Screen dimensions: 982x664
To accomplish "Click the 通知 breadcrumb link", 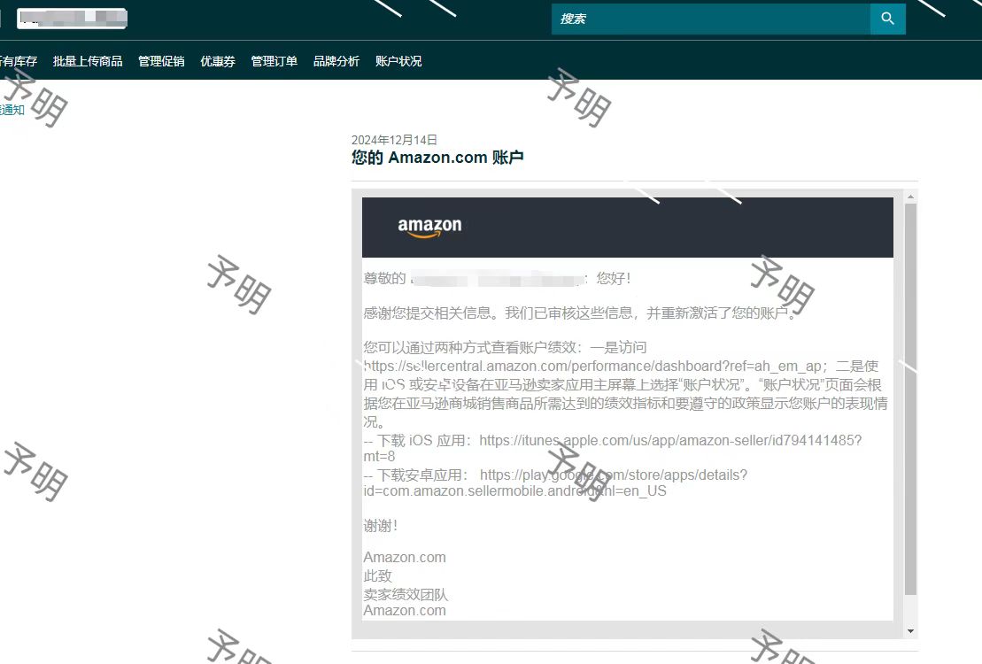I will [x=12, y=111].
